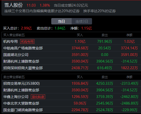Click sell amount 2524.78万

tap(105, 110)
